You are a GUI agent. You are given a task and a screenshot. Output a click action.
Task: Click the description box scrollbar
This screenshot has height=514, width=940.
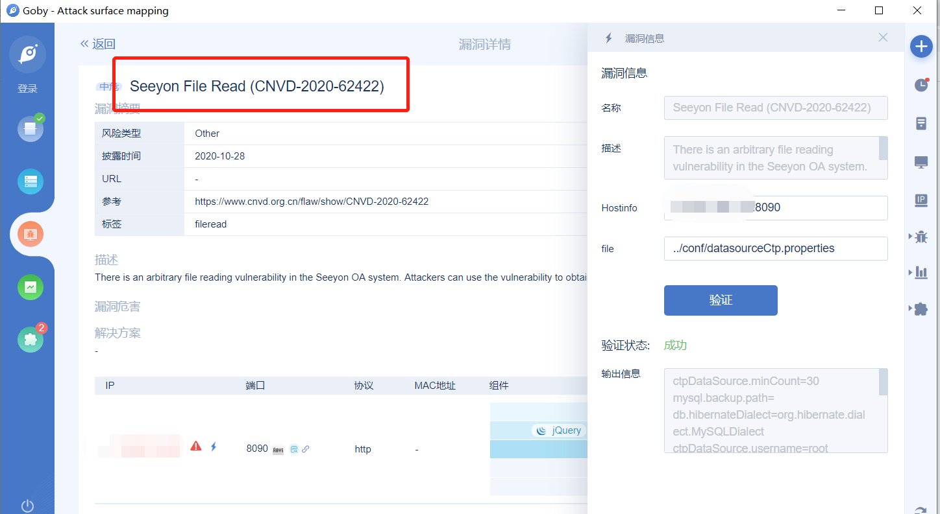(x=883, y=148)
